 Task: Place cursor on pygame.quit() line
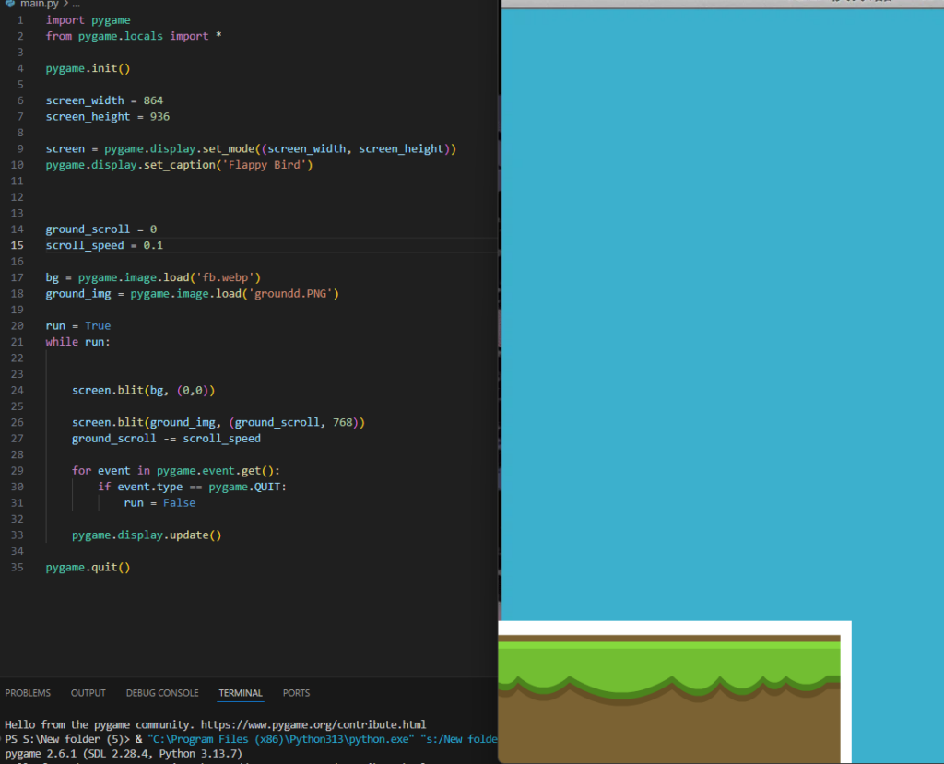pos(88,568)
